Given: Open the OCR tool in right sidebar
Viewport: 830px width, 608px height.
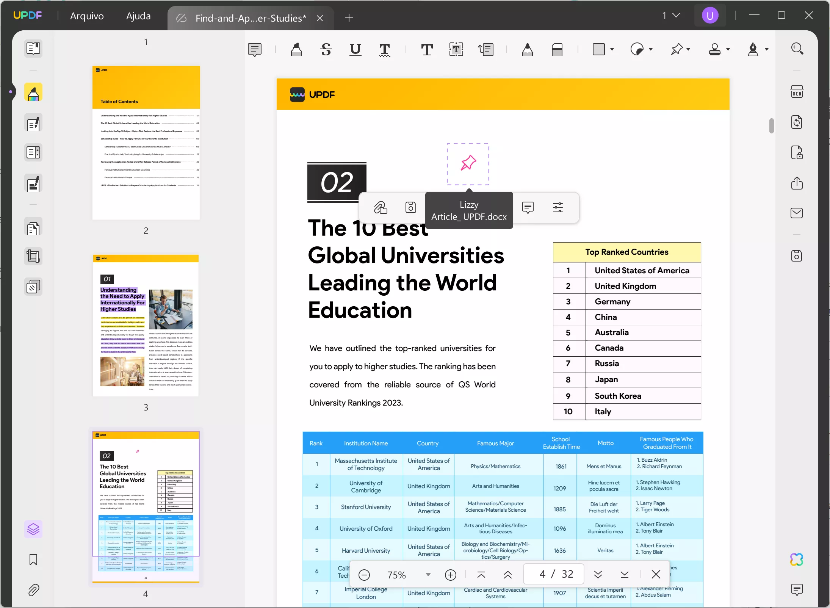Looking at the screenshot, I should (x=796, y=92).
